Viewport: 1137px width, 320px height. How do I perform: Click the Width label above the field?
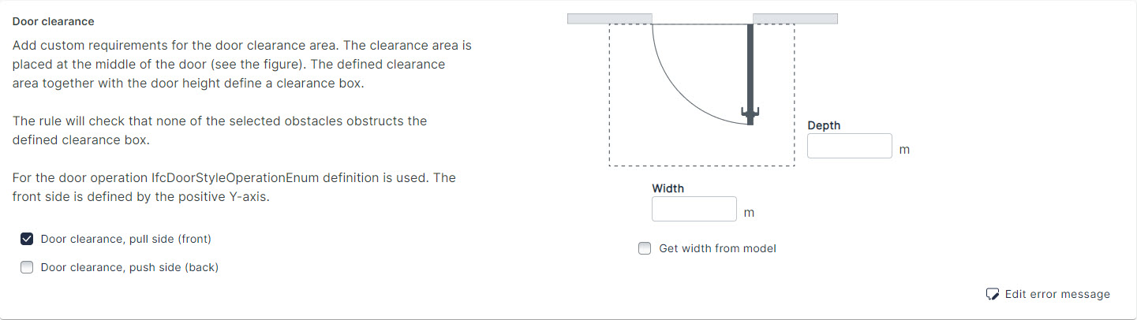pyautogui.click(x=668, y=188)
